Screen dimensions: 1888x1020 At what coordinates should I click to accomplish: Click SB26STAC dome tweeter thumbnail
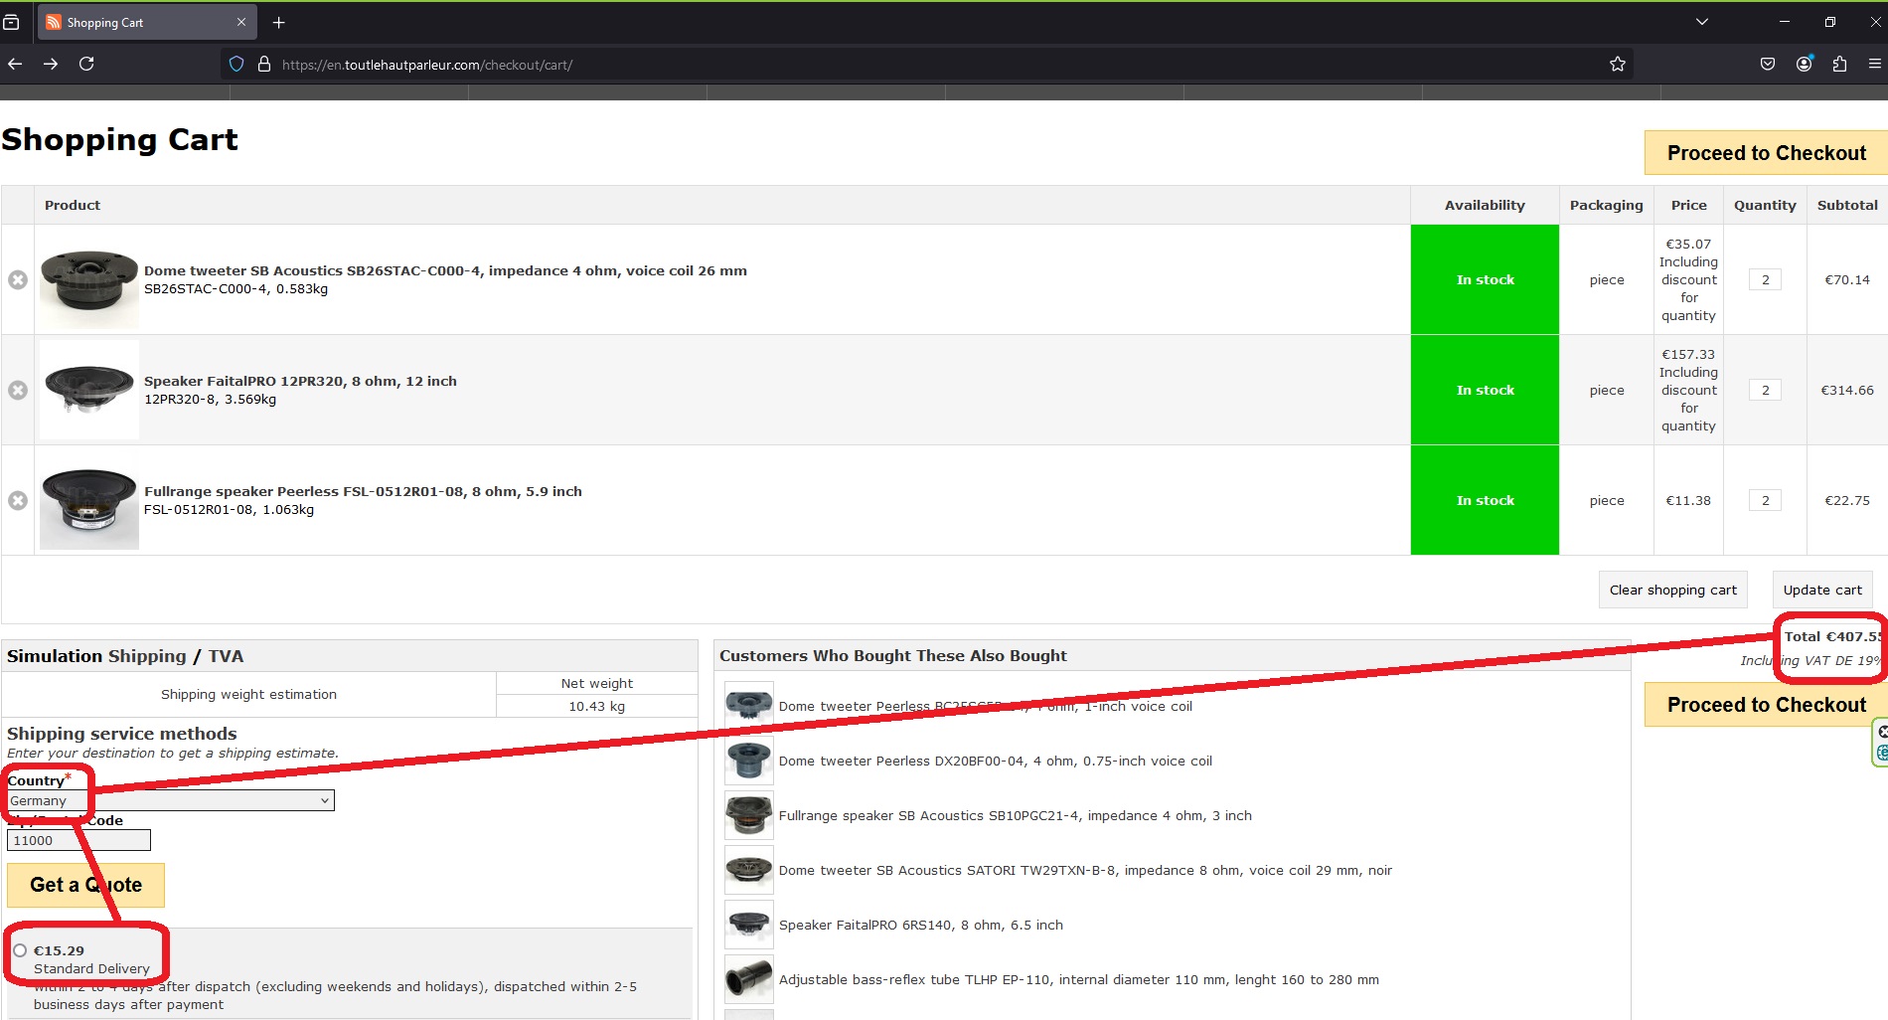(89, 279)
